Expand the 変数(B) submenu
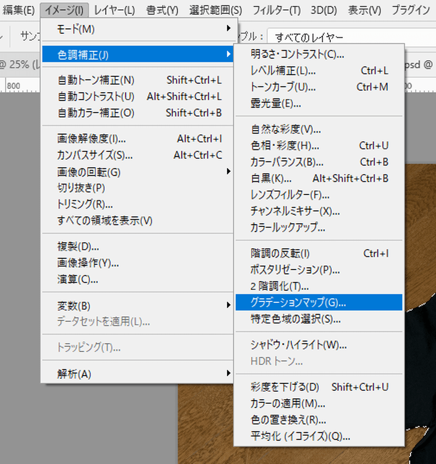 pos(138,306)
